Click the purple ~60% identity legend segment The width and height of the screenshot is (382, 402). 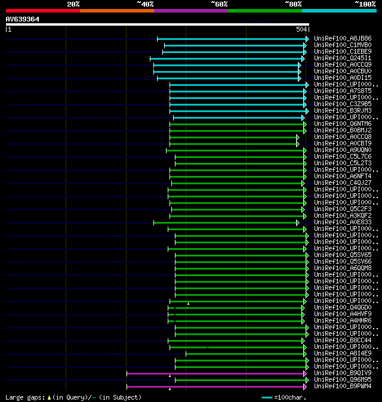(191, 11)
